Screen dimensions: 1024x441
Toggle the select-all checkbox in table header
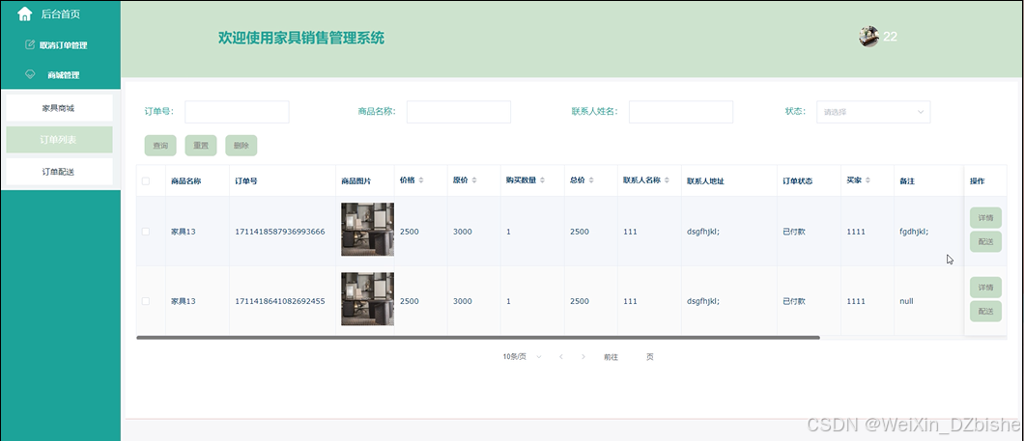click(x=146, y=181)
